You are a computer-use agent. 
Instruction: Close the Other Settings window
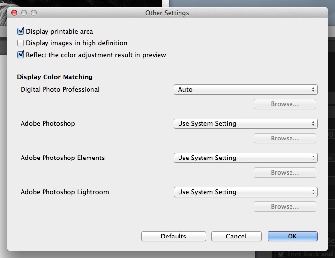(14, 12)
